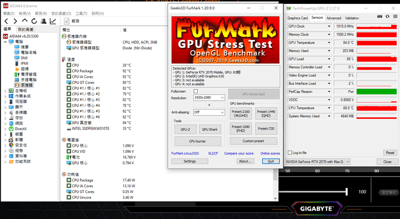This screenshot has height=219, width=400.
Task: Click CPU GT Cores temperature row
Action: 99,82
